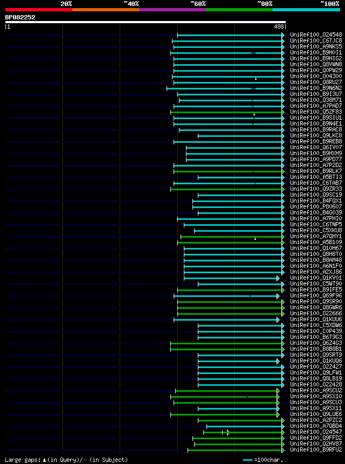Click the arrowhead end of UniRef100_Q1KUU6 alignment
Viewport: 345px width, 464px height.
(x=278, y=320)
